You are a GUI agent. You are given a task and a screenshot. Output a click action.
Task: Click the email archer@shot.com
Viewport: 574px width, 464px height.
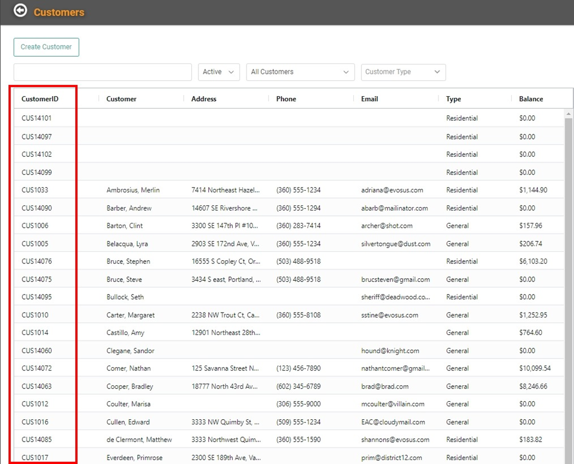click(386, 226)
